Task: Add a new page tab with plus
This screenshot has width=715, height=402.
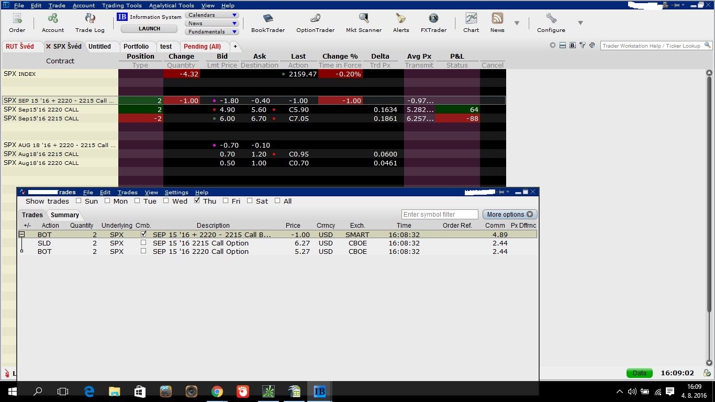Action: [x=235, y=46]
